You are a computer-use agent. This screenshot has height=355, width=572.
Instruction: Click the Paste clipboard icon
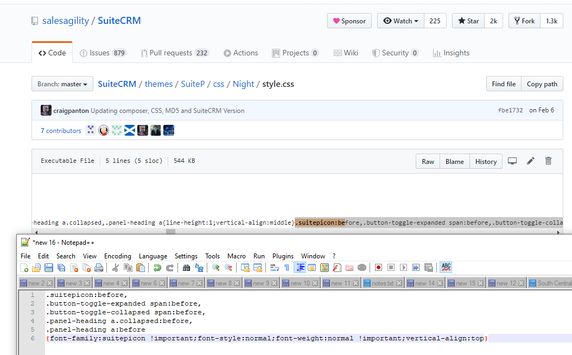[141, 268]
